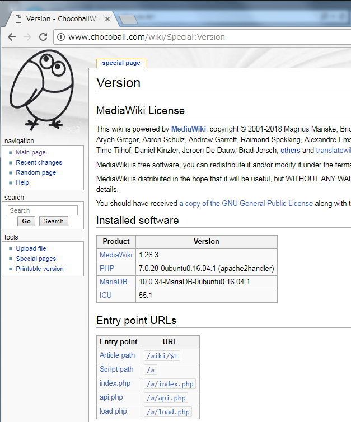Go to a Random page
351x422 pixels.
coord(36,172)
